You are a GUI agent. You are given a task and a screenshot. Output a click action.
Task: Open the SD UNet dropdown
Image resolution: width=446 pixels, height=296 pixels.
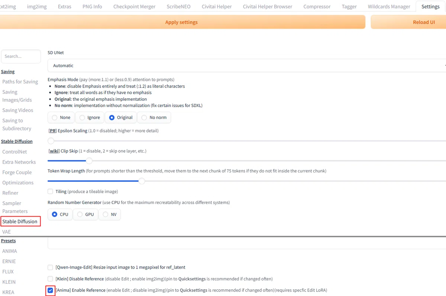[247, 66]
